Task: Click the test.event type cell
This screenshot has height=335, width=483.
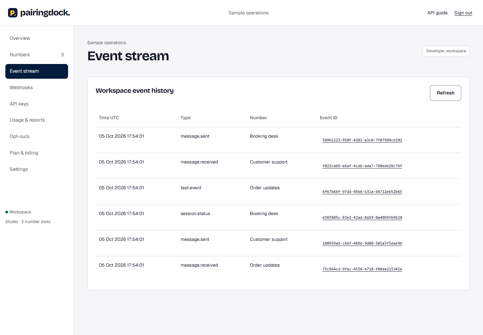Action: pos(191,188)
